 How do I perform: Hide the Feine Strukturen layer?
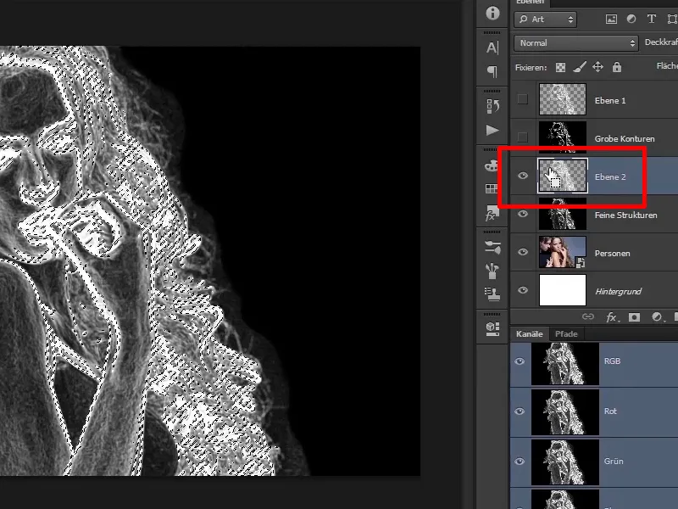[522, 214]
